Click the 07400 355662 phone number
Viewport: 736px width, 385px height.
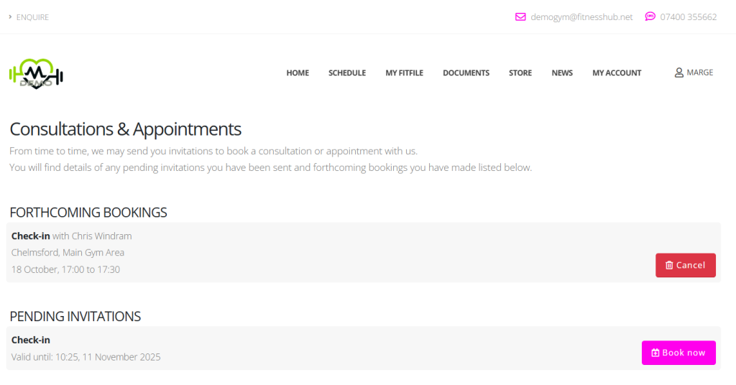click(688, 17)
